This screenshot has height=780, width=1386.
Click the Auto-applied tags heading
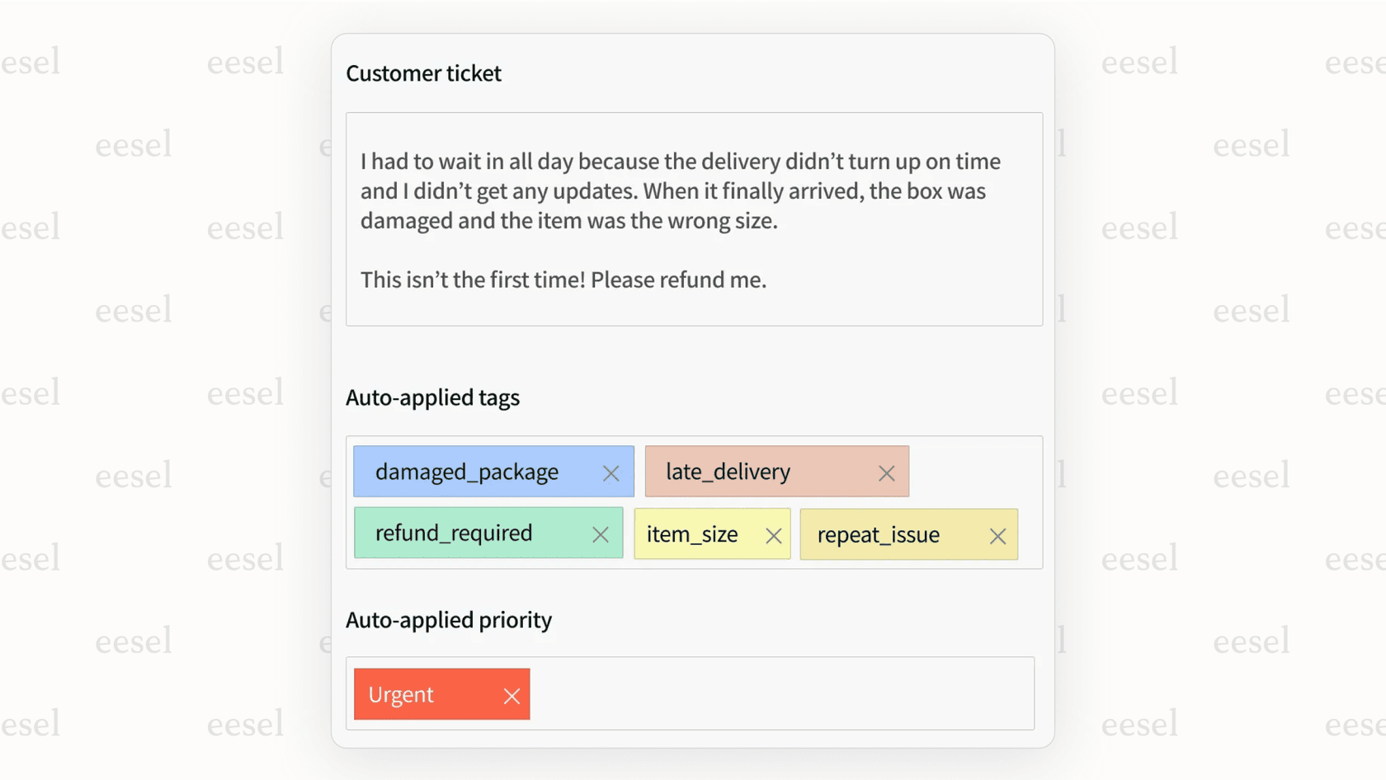433,397
